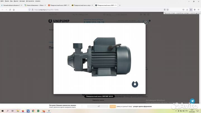The image size is (201, 113).
Task: Open the Закладки menu
Action: click(x=22, y=1)
